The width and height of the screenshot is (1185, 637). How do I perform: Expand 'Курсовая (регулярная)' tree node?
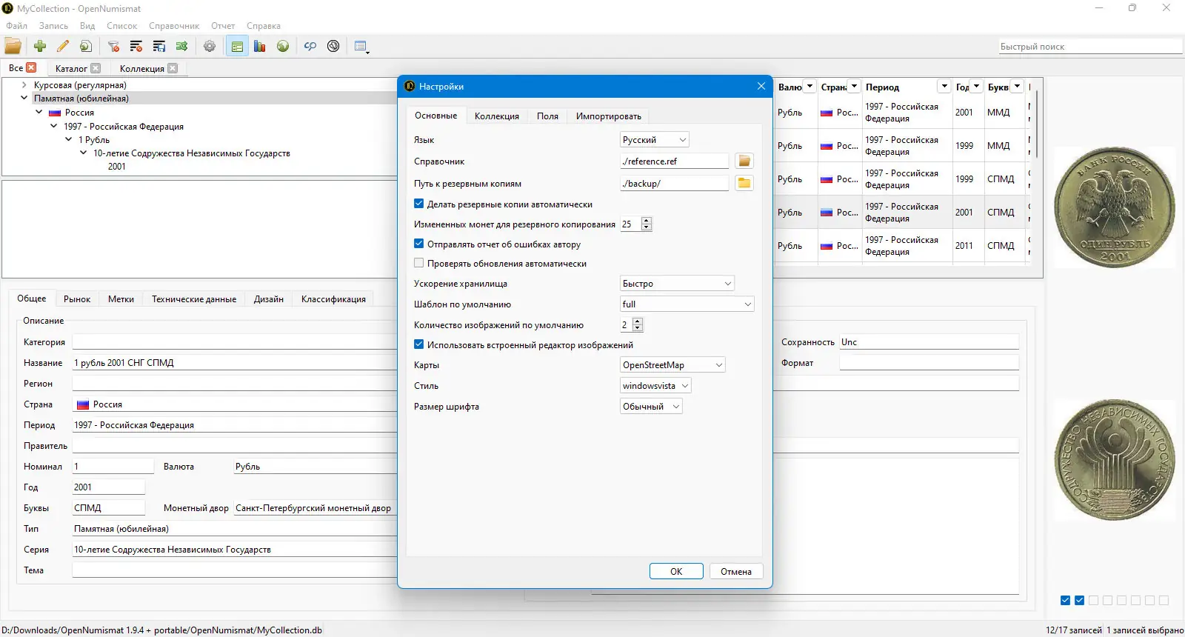point(24,85)
